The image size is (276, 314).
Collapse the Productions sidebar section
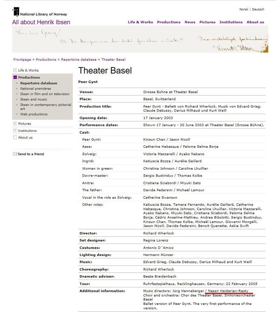point(15,78)
